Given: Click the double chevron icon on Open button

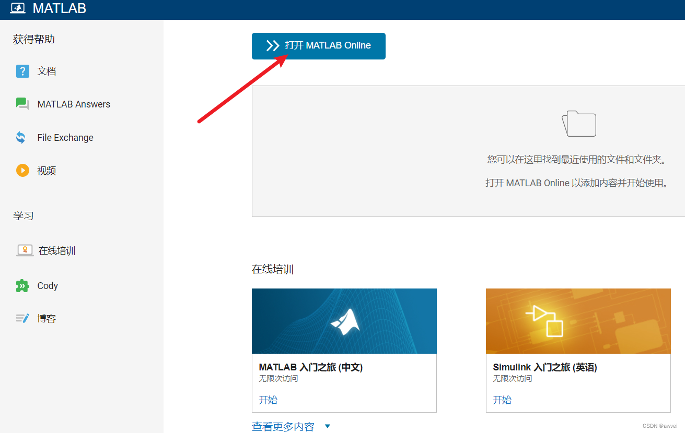Looking at the screenshot, I should tap(273, 46).
